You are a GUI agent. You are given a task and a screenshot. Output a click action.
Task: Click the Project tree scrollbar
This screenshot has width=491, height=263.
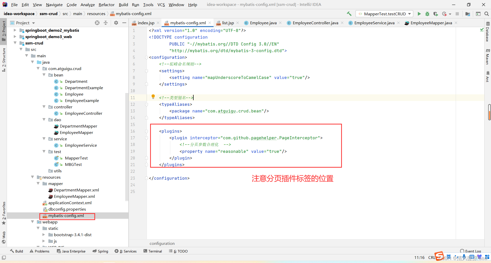(x=127, y=147)
